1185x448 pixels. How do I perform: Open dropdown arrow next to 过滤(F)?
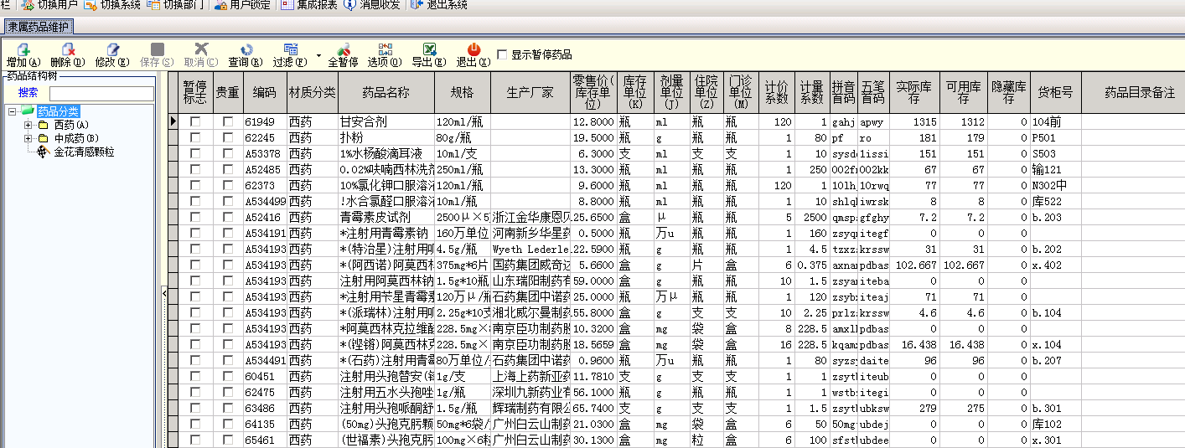[318, 56]
